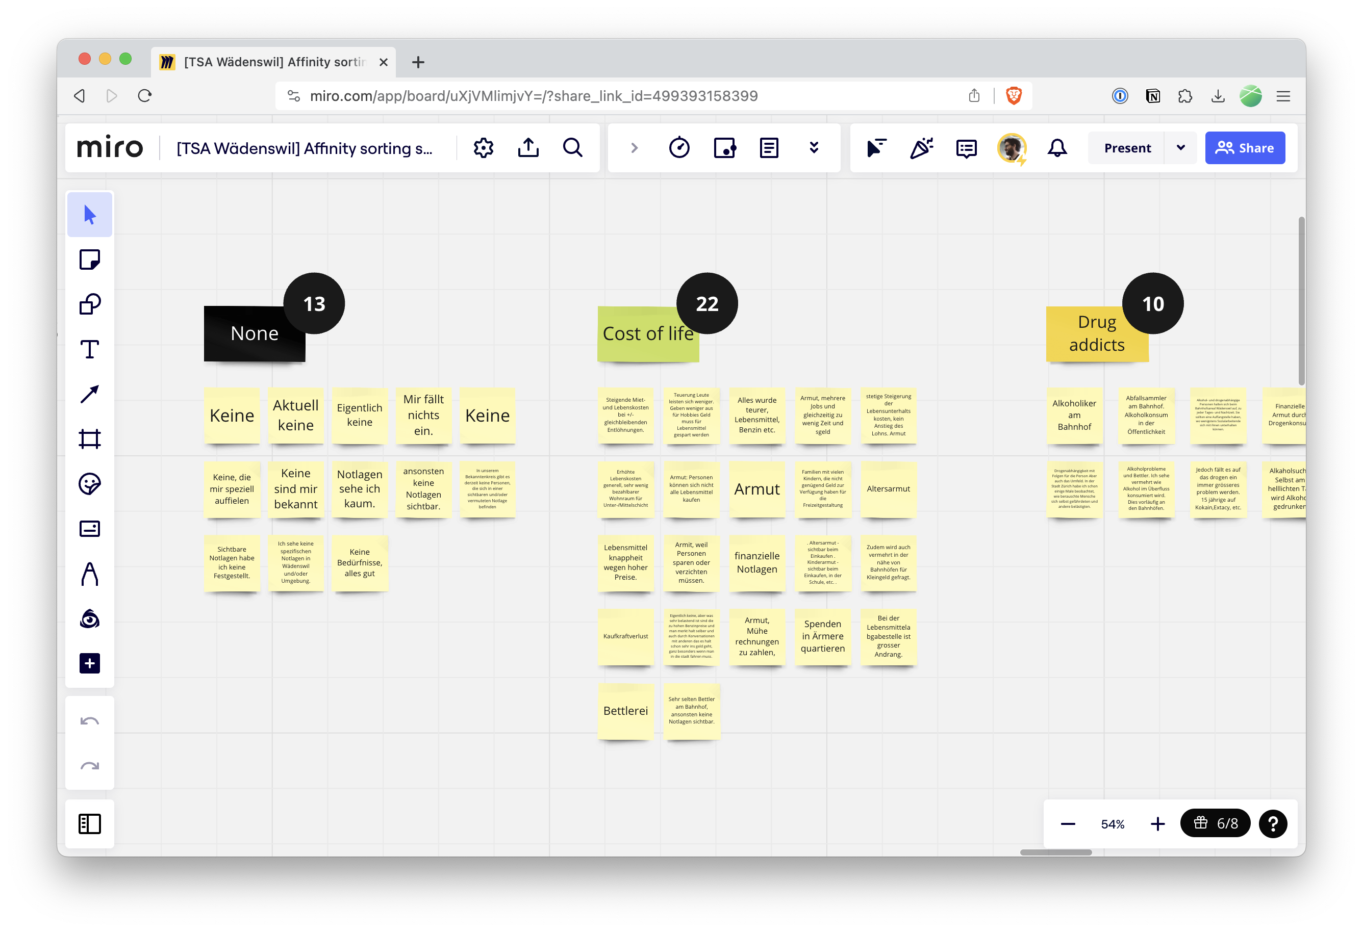Open the Shapes tool
Viewport: 1363px width, 932px height.
pyautogui.click(x=90, y=304)
